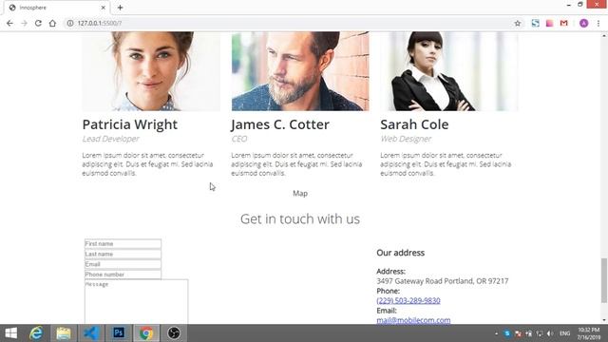Screen dimensions: 608x342
Task: Click the scrollbar up arrow
Action: (x=604, y=36)
